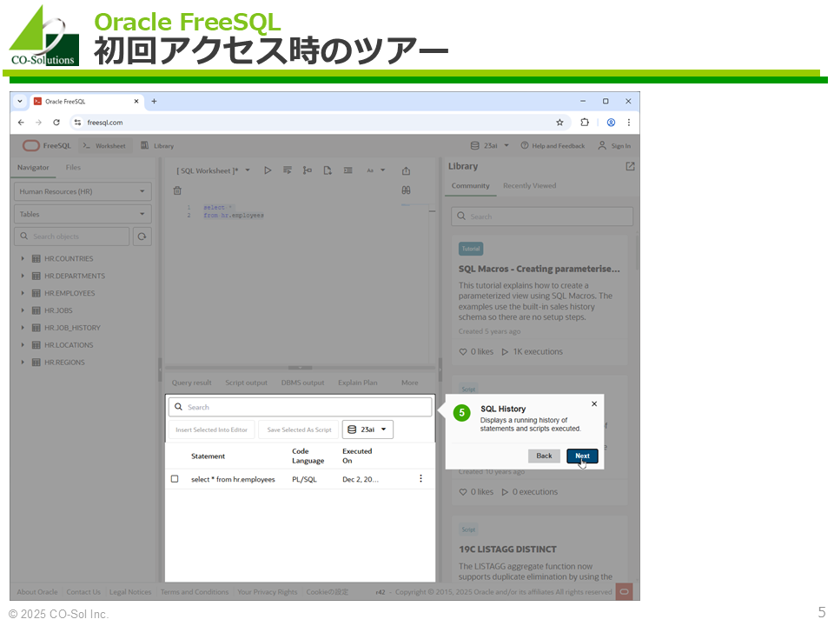834x626 pixels.
Task: Click the share icon in worksheet toolbar
Action: [x=406, y=171]
